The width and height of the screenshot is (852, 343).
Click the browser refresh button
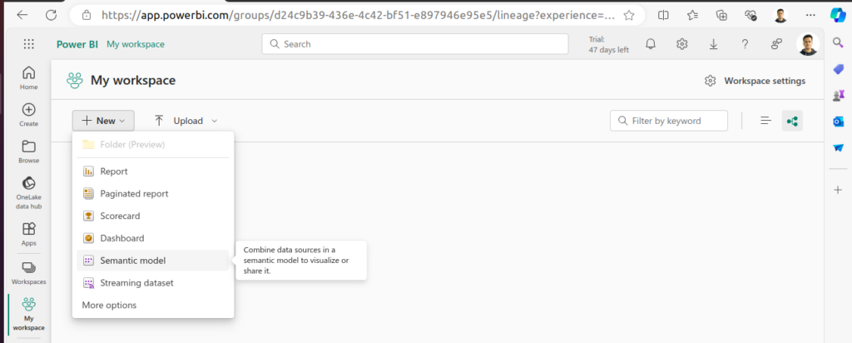click(52, 15)
